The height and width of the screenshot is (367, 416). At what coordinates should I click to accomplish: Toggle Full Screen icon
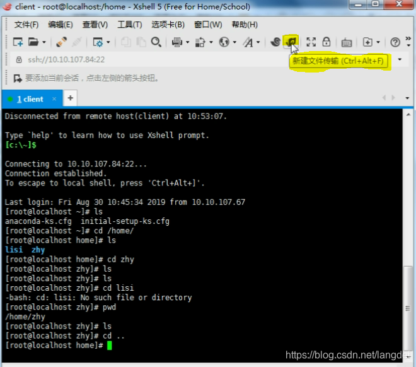tap(311, 42)
